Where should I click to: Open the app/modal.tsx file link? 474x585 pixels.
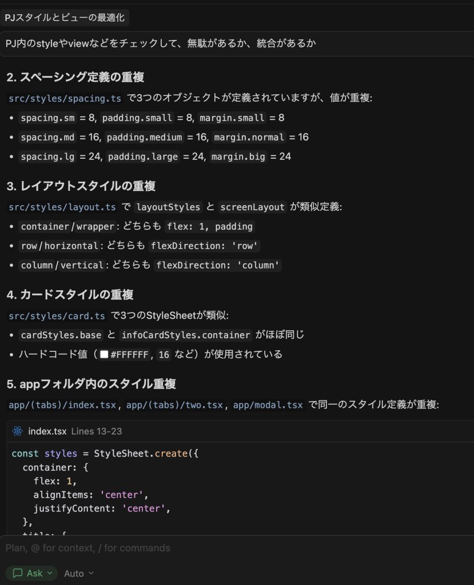[x=268, y=405]
